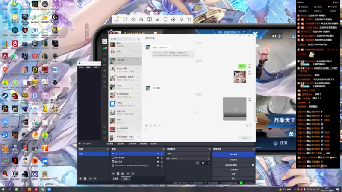The image size is (342, 192).
Task: Open WeChat moments icon in sidebar
Action: point(105,70)
